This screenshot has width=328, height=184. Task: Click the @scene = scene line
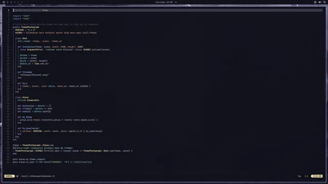coord(28,58)
